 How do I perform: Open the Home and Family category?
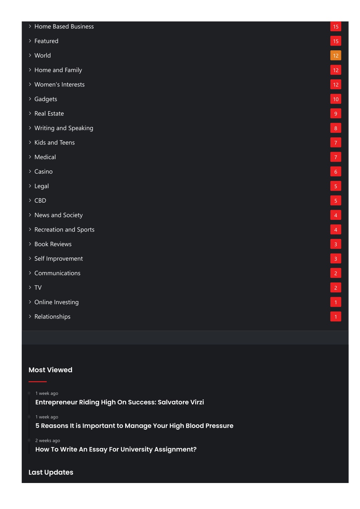(58, 70)
